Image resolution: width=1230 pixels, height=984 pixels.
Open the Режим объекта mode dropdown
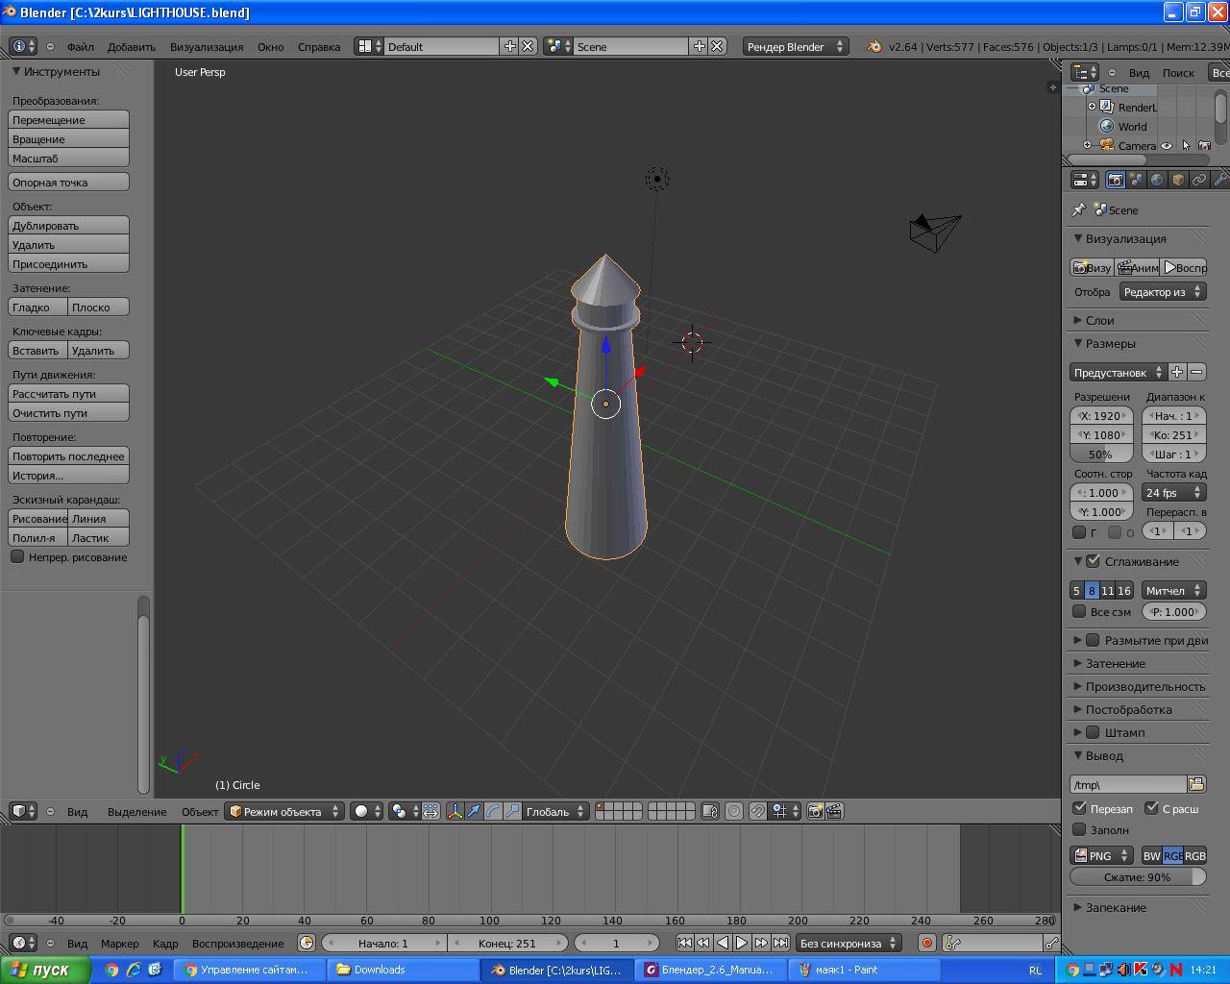pos(283,811)
